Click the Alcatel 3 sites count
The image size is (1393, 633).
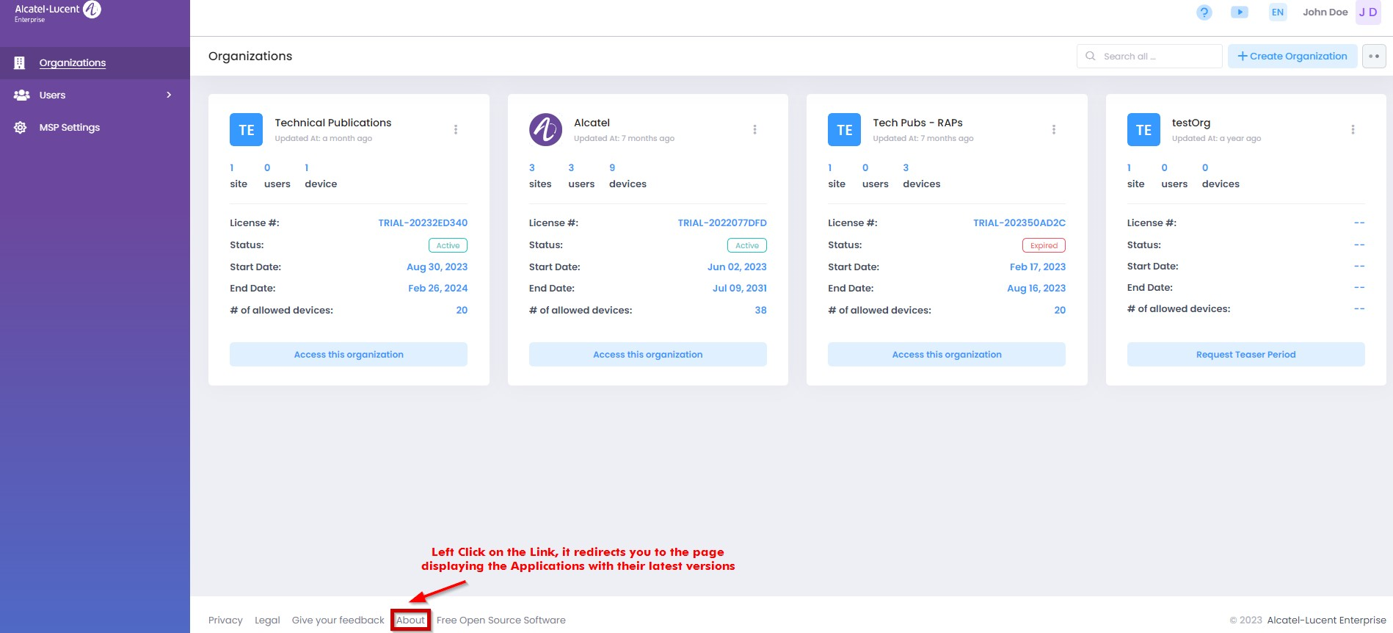pyautogui.click(x=532, y=167)
